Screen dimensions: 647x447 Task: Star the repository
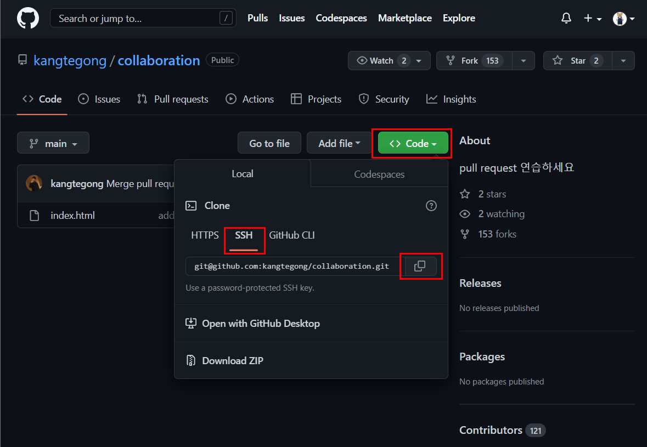click(x=578, y=61)
